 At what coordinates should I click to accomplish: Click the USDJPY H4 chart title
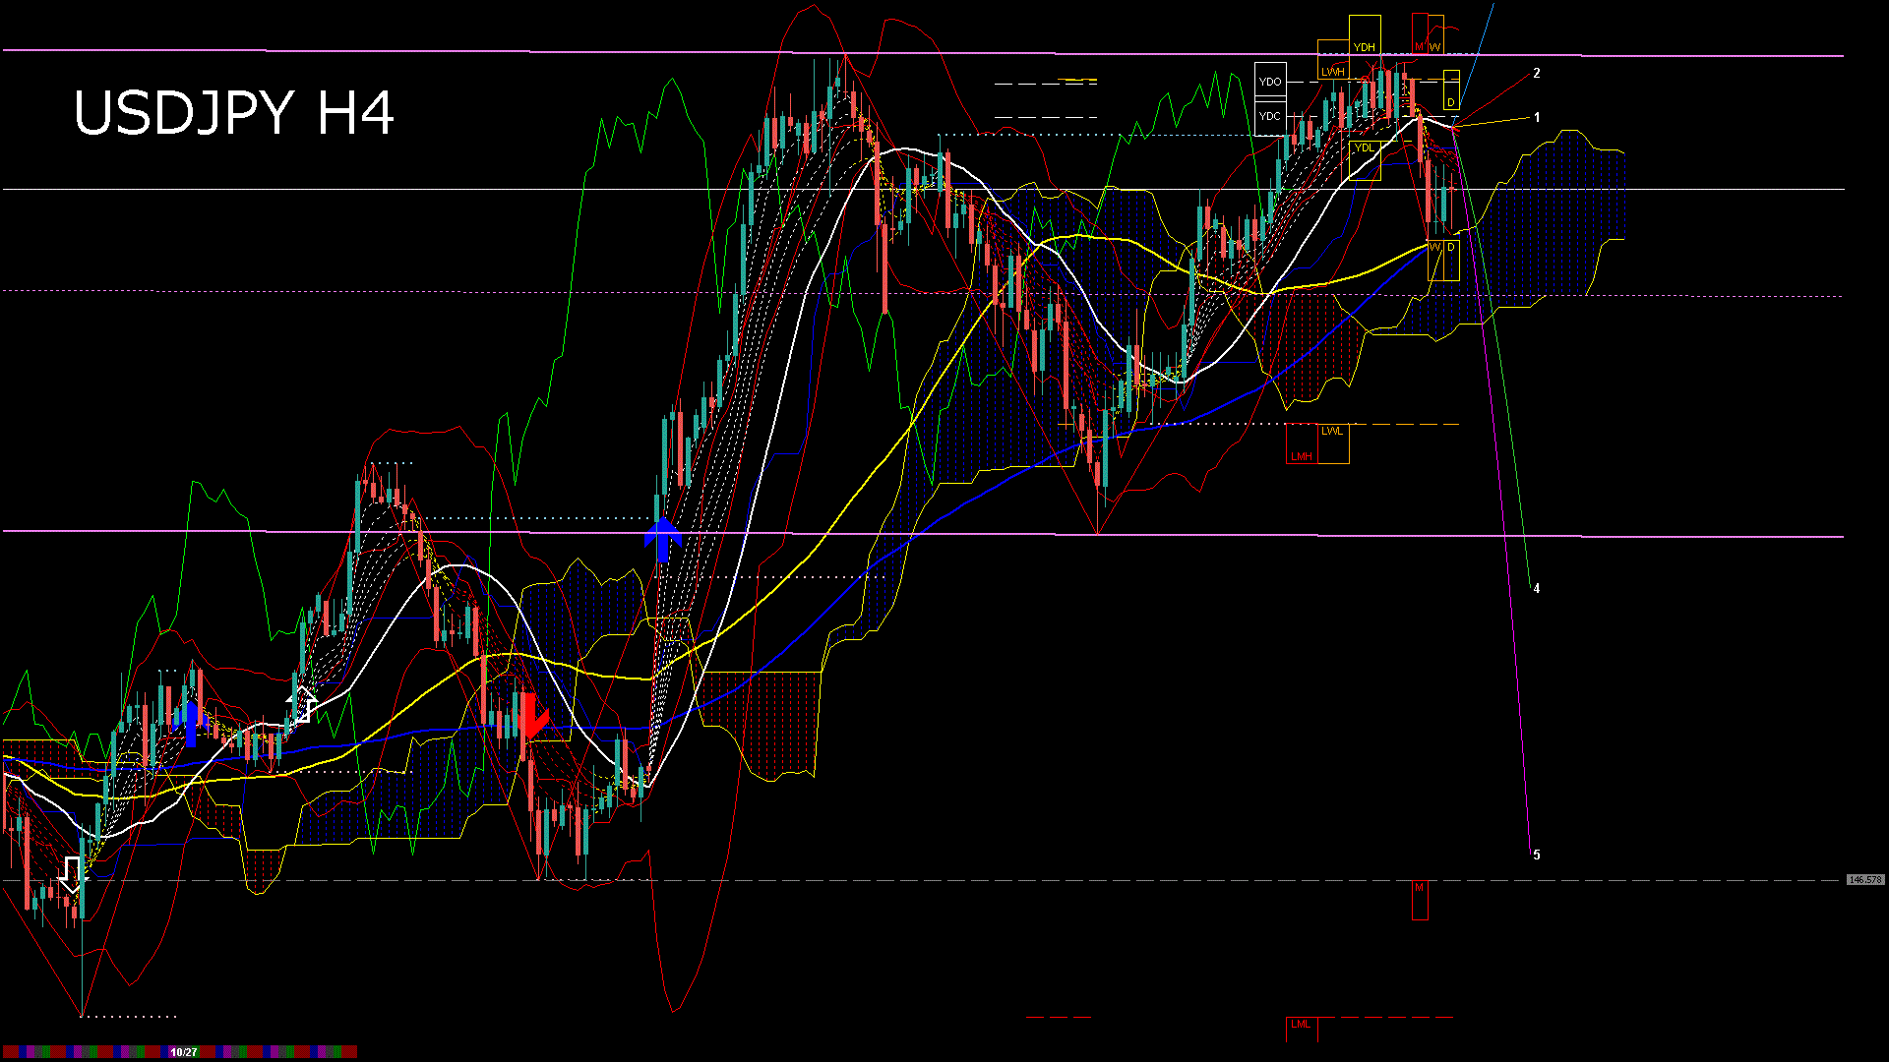click(x=236, y=113)
